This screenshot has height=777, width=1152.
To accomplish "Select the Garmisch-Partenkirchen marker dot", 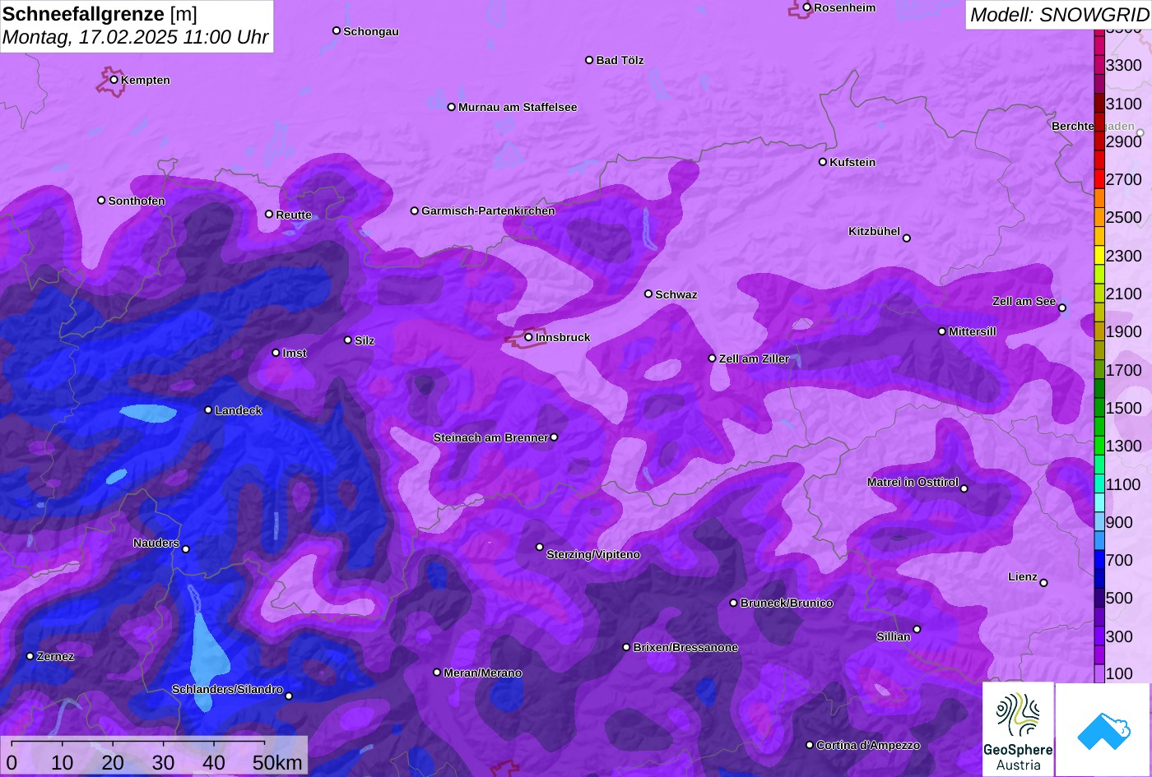I will pos(414,210).
